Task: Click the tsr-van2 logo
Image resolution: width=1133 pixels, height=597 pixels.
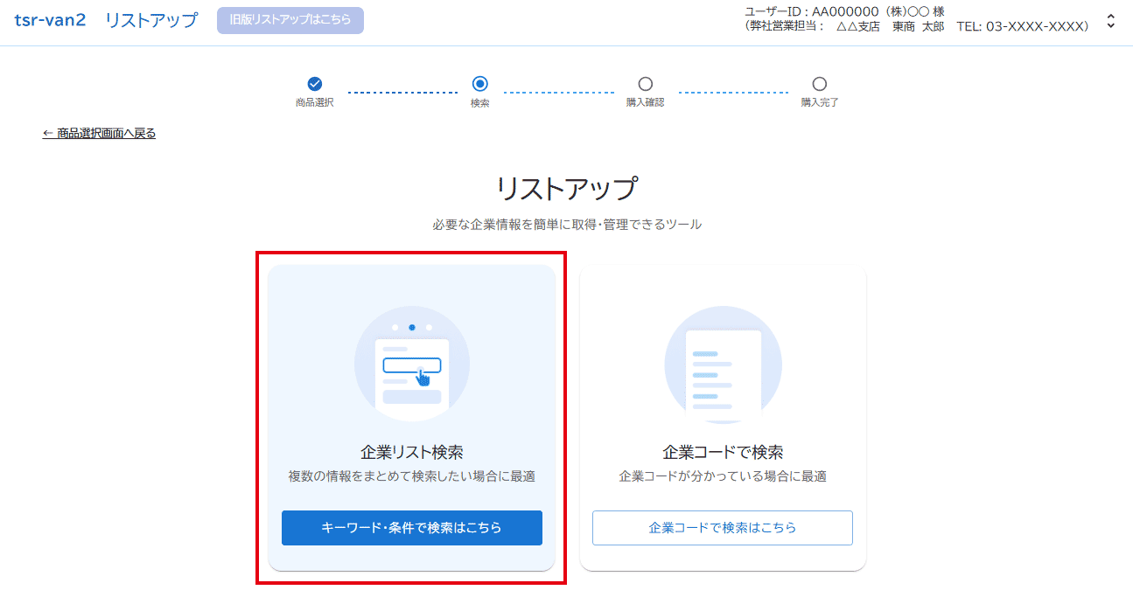Action: click(50, 20)
